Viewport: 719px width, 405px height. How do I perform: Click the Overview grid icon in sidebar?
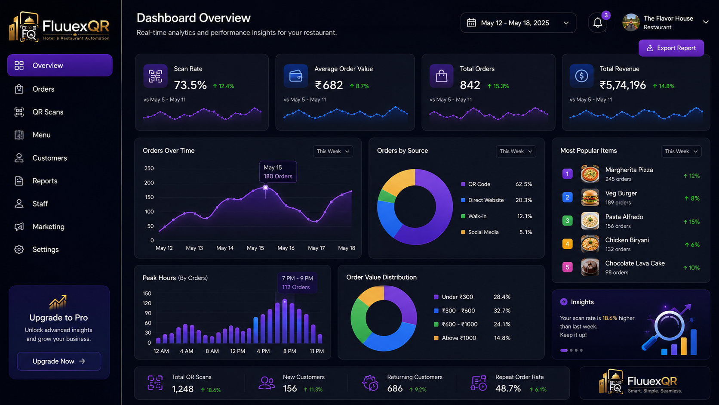(x=19, y=65)
